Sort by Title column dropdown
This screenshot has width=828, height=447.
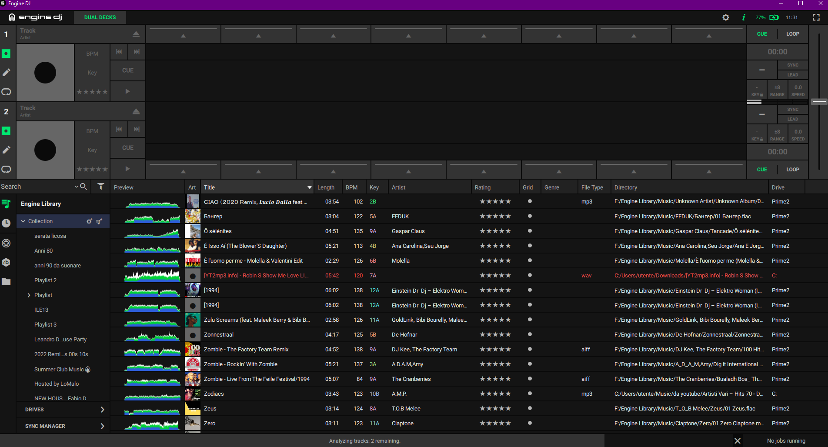(310, 187)
